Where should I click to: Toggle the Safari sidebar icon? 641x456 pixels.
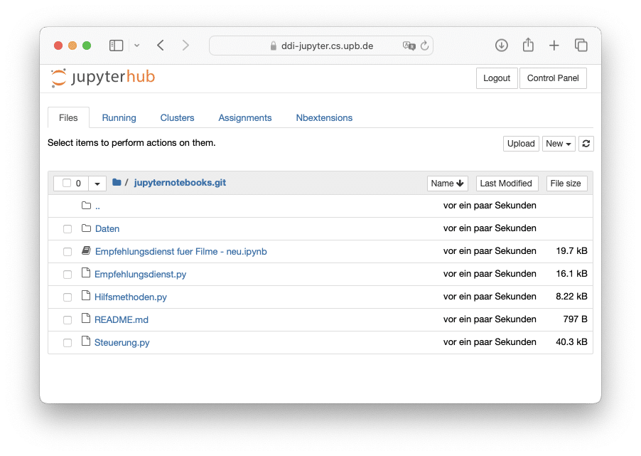pyautogui.click(x=116, y=46)
